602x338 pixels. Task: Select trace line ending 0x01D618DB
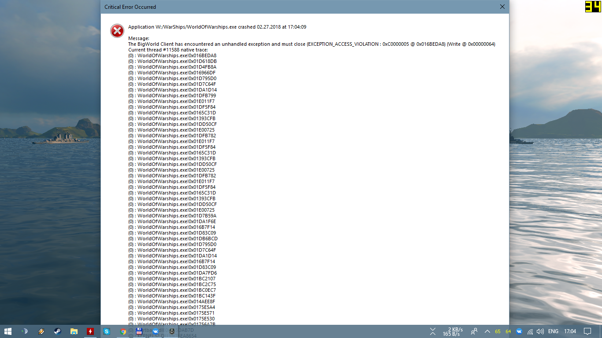[172, 61]
